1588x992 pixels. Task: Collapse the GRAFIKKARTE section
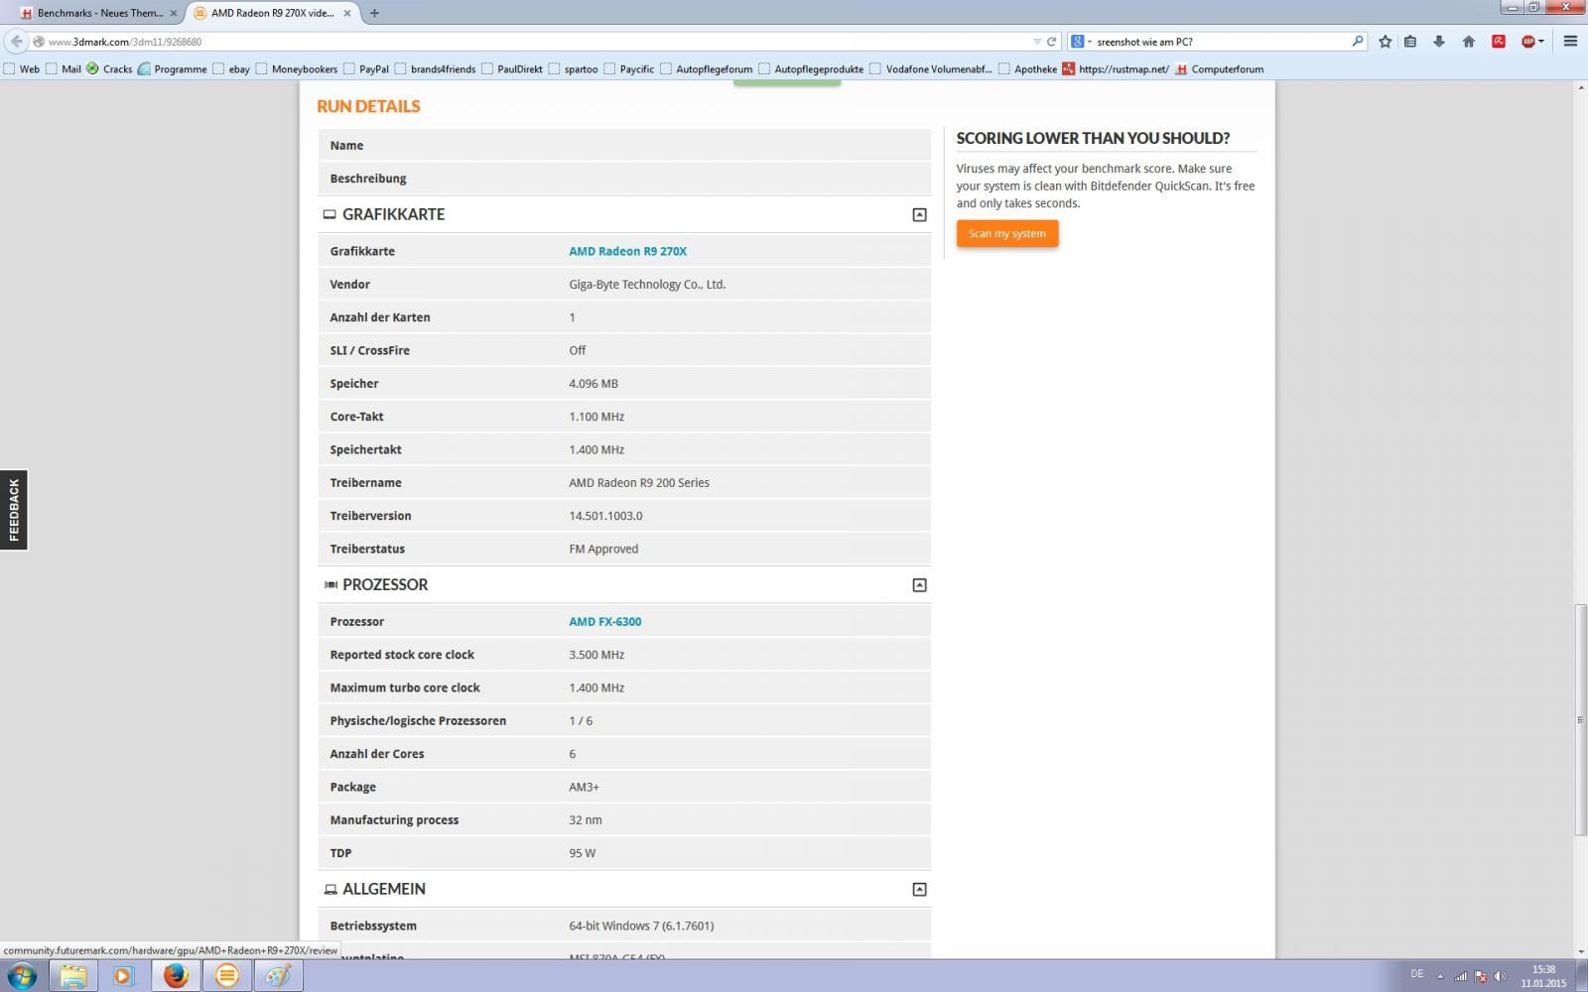pyautogui.click(x=919, y=214)
